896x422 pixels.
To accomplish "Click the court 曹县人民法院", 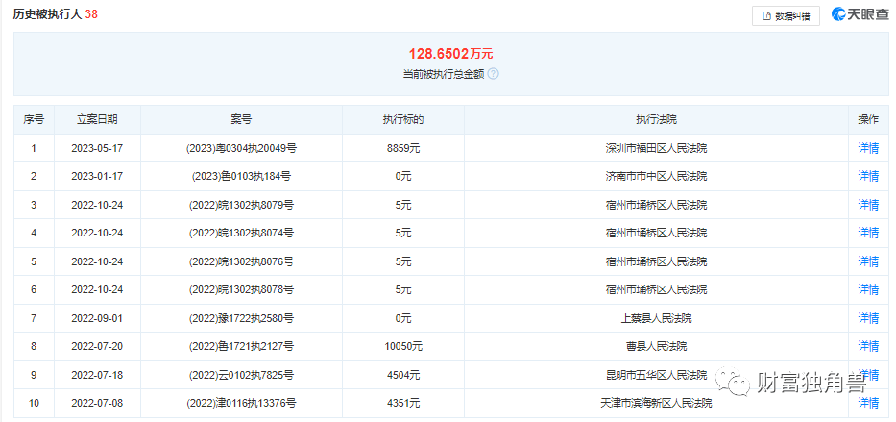I will 656,346.
